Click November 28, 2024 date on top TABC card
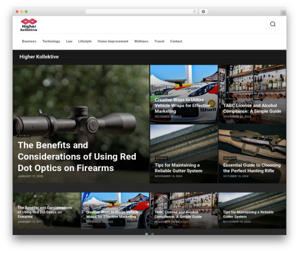 coord(237,117)
